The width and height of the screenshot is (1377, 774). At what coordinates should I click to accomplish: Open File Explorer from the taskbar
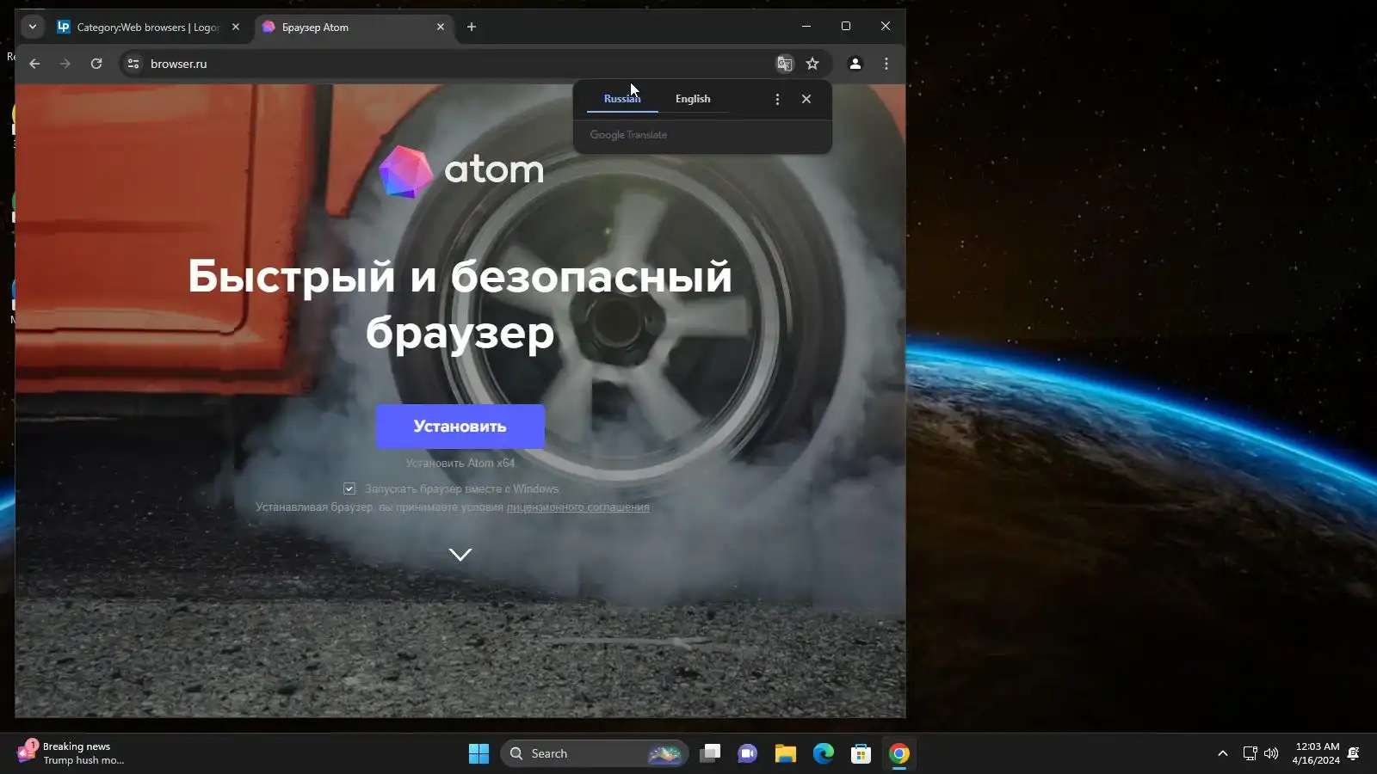[x=786, y=753]
